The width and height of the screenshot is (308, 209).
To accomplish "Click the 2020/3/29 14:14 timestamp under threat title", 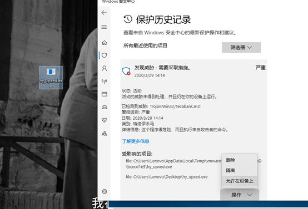I will coord(150,75).
